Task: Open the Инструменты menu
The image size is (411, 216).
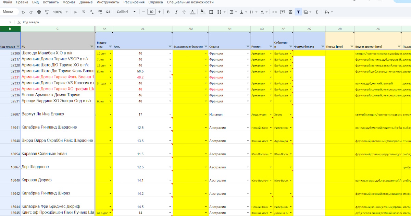Action: pyautogui.click(x=108, y=2)
